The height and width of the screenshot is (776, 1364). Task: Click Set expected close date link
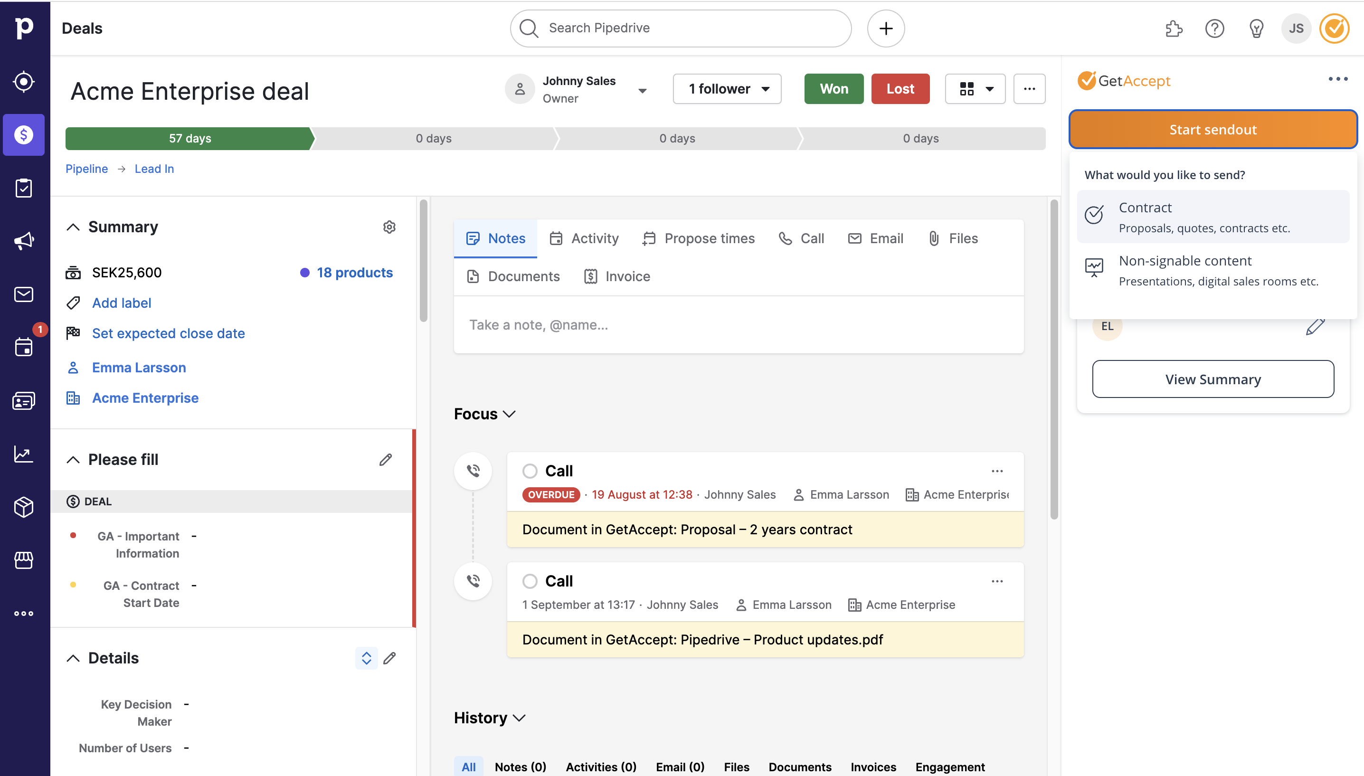click(169, 333)
